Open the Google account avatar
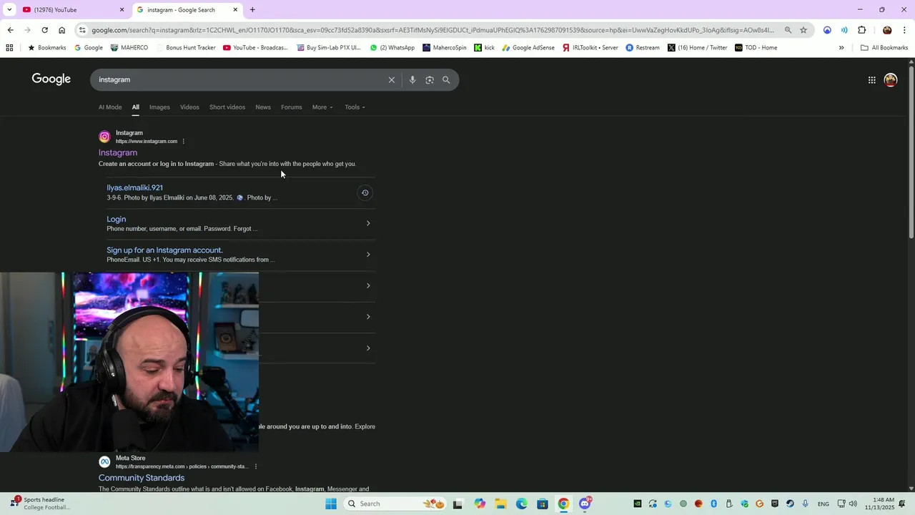The height and width of the screenshot is (515, 915). tap(891, 80)
